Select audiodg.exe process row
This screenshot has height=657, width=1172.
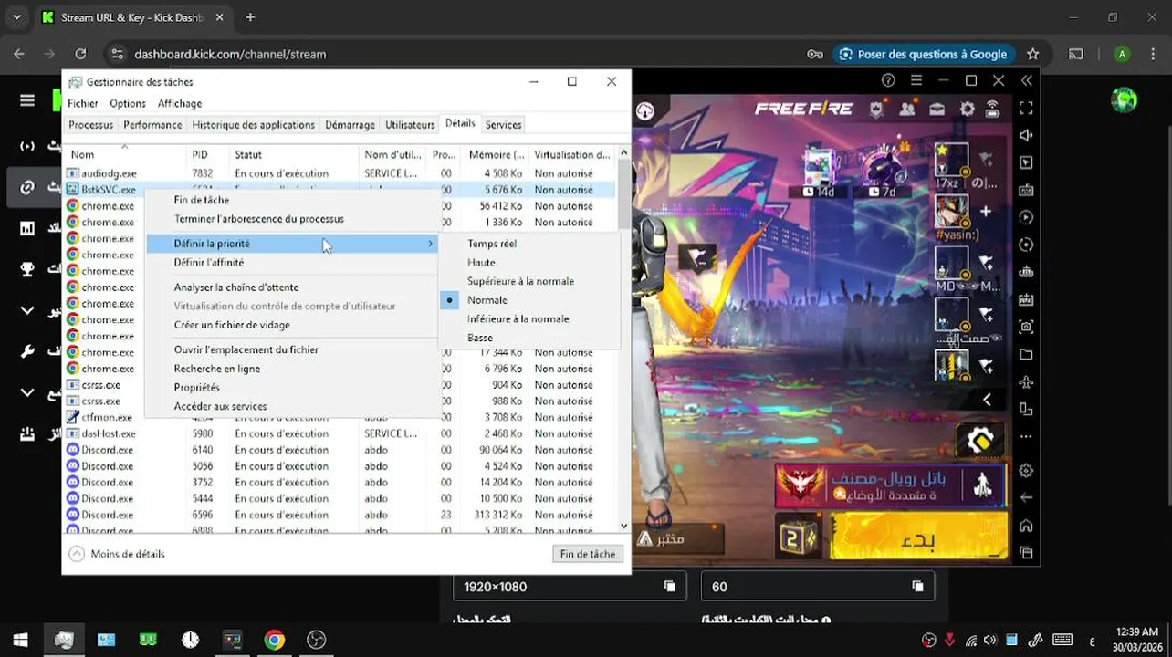(341, 173)
